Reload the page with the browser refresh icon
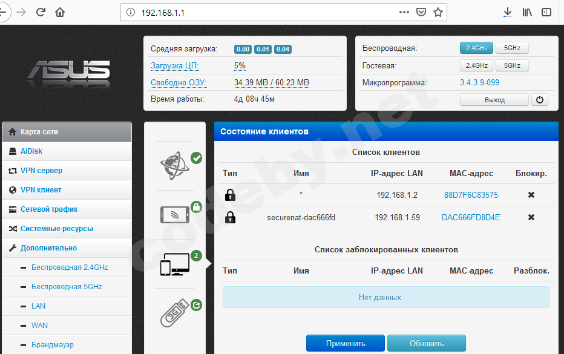The height and width of the screenshot is (354, 564). point(41,12)
